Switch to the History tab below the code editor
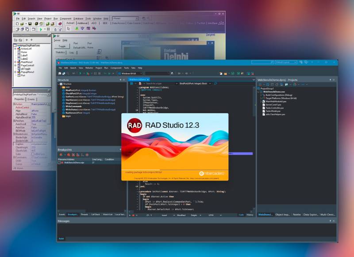This screenshot has height=257, width=354. click(x=250, y=215)
